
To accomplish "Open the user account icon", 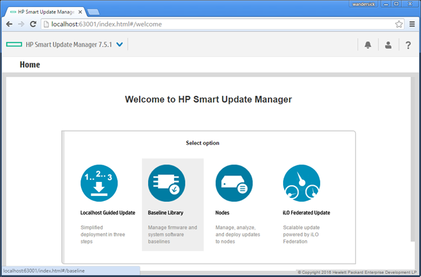I will [388, 45].
